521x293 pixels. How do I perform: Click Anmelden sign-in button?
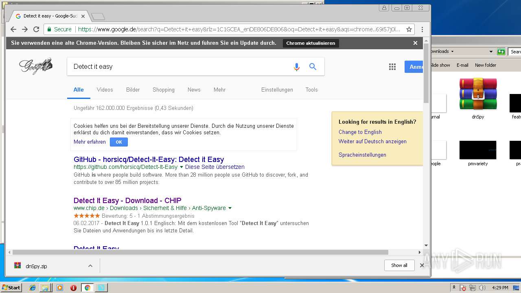click(x=414, y=67)
